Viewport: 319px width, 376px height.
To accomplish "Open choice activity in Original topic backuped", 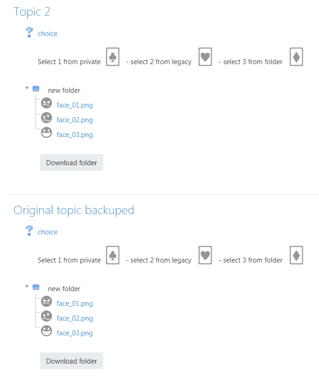I will (x=47, y=232).
